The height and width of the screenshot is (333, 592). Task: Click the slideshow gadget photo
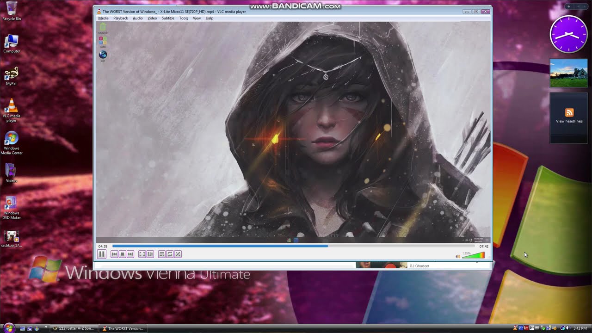[569, 73]
